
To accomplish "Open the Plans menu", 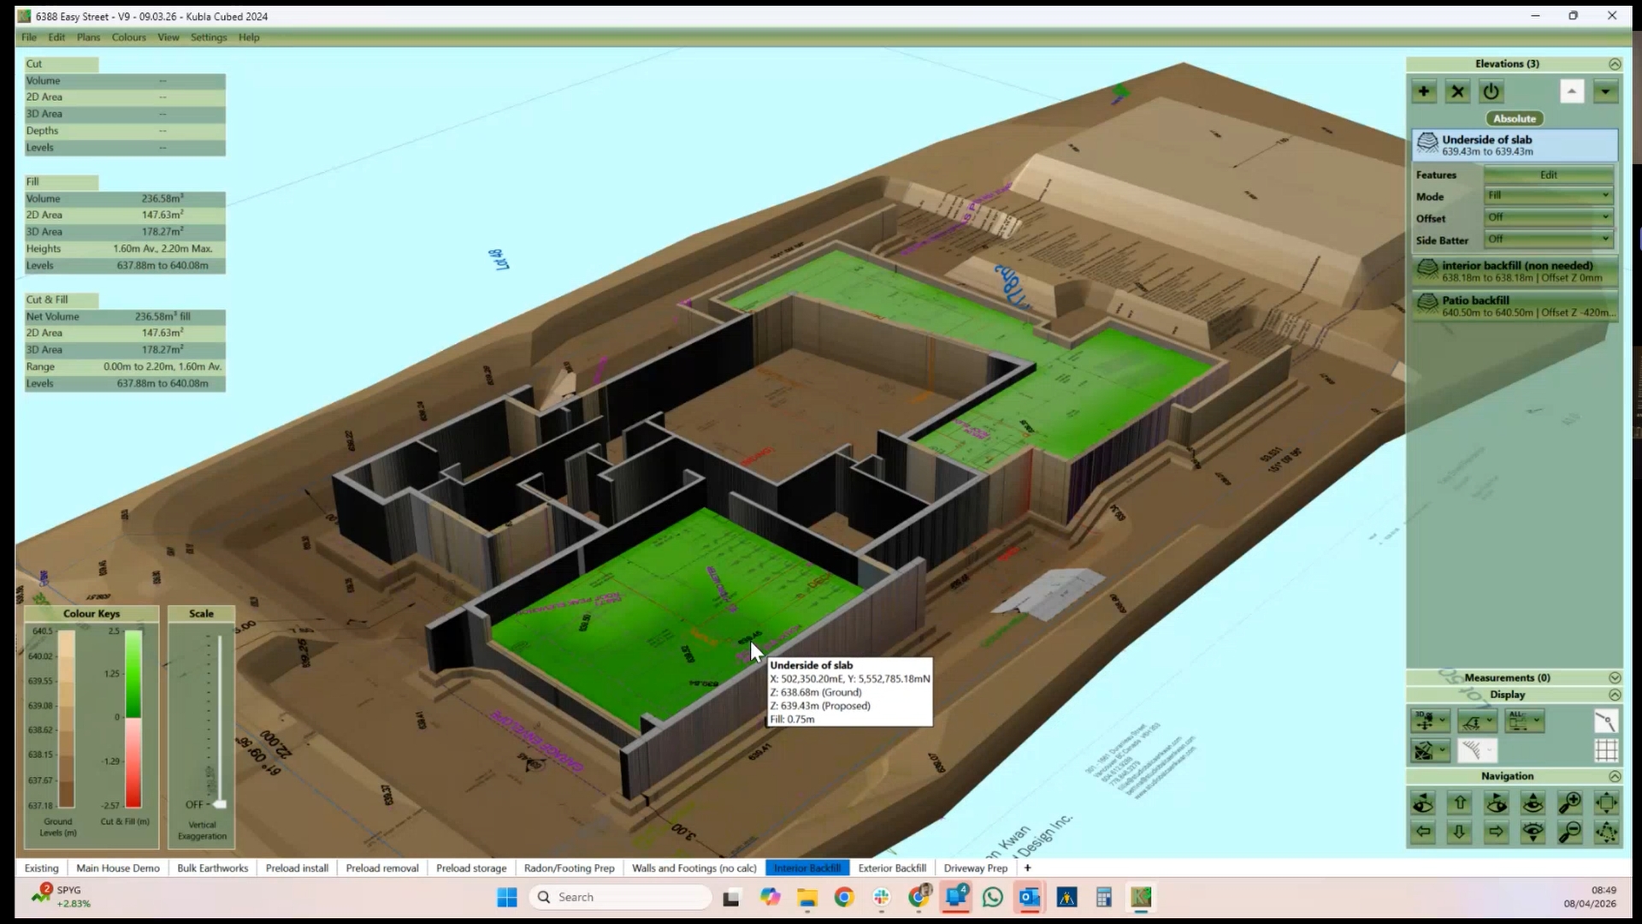I will [88, 37].
